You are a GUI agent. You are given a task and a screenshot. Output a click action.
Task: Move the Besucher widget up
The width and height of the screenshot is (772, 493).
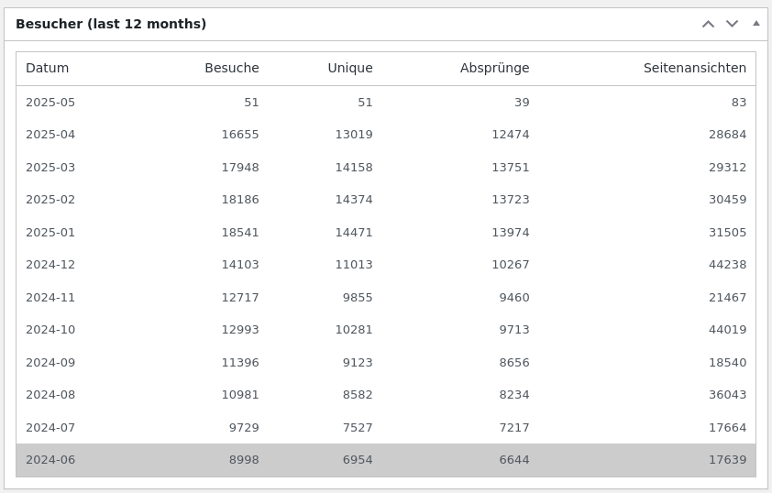tap(708, 24)
